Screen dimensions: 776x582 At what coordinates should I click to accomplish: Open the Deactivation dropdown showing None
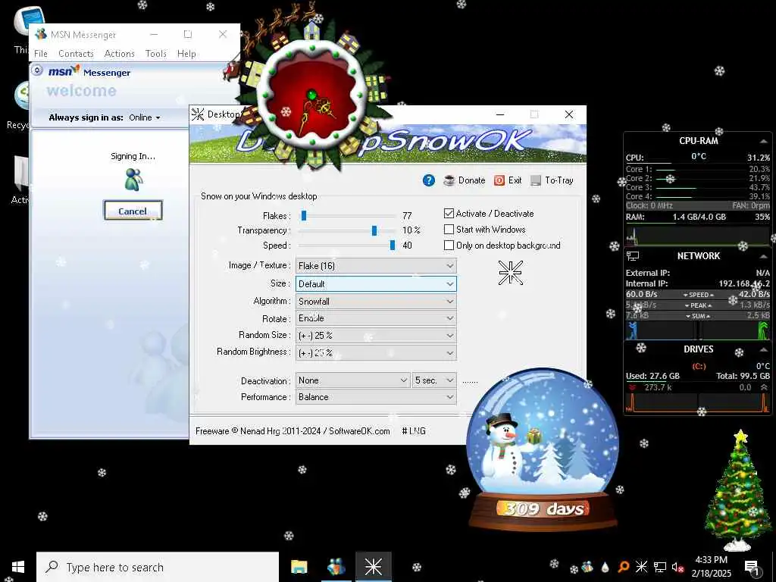[x=353, y=380]
